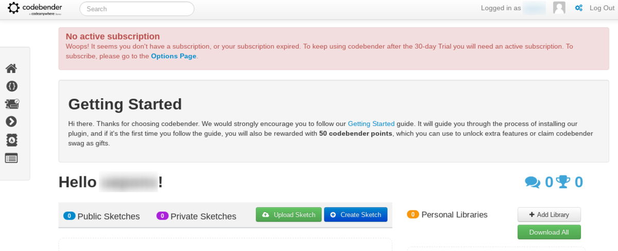Open the flame chip icon in sidebar
The height and width of the screenshot is (251, 618).
coord(11,140)
